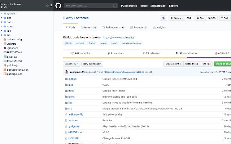This screenshot has height=144, width=231.
Task: Click the .gitignore git icon in sidebar
Action: 5,48
